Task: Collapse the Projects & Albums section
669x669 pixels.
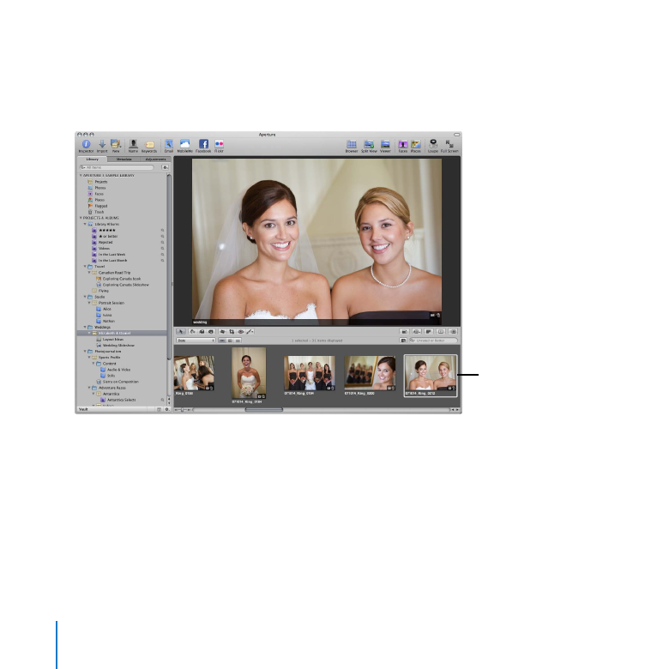Action: pyautogui.click(x=81, y=218)
